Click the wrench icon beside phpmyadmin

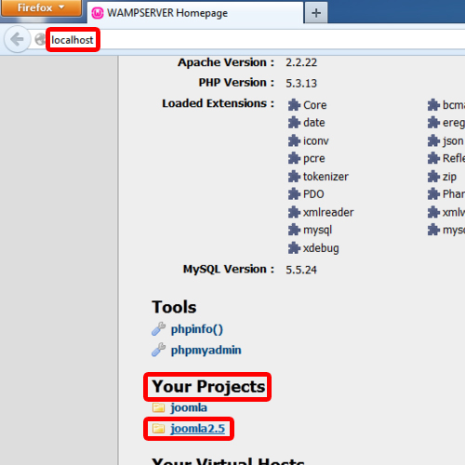[x=158, y=350]
